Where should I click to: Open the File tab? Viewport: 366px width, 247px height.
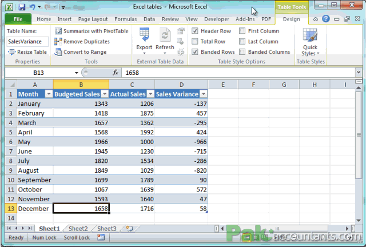coord(18,19)
